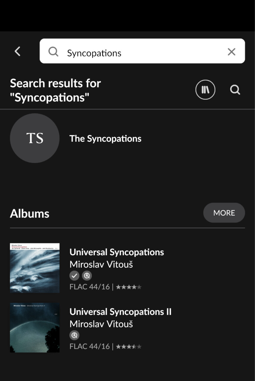Image resolution: width=255 pixels, height=381 pixels.
Task: Click star rating of Universal Syncopations II
Action: pos(129,346)
